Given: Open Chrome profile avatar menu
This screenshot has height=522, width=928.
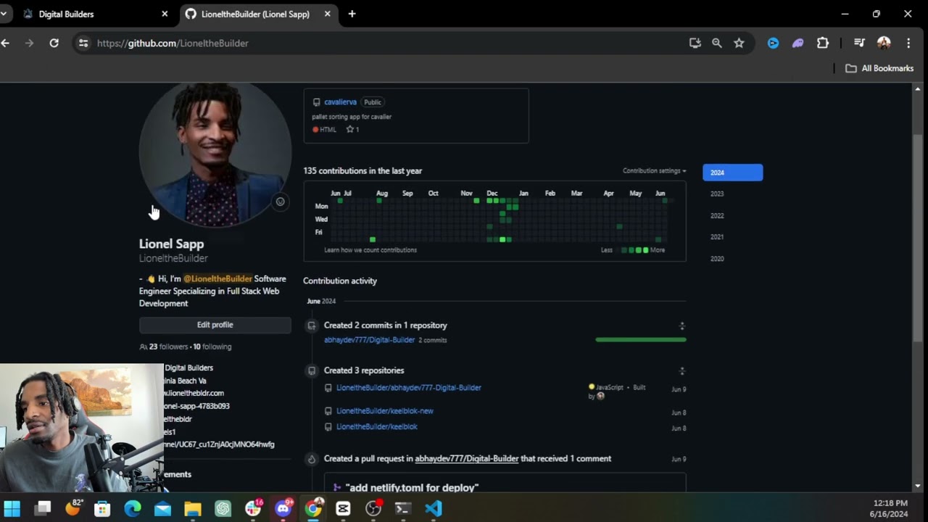Looking at the screenshot, I should pyautogui.click(x=884, y=43).
